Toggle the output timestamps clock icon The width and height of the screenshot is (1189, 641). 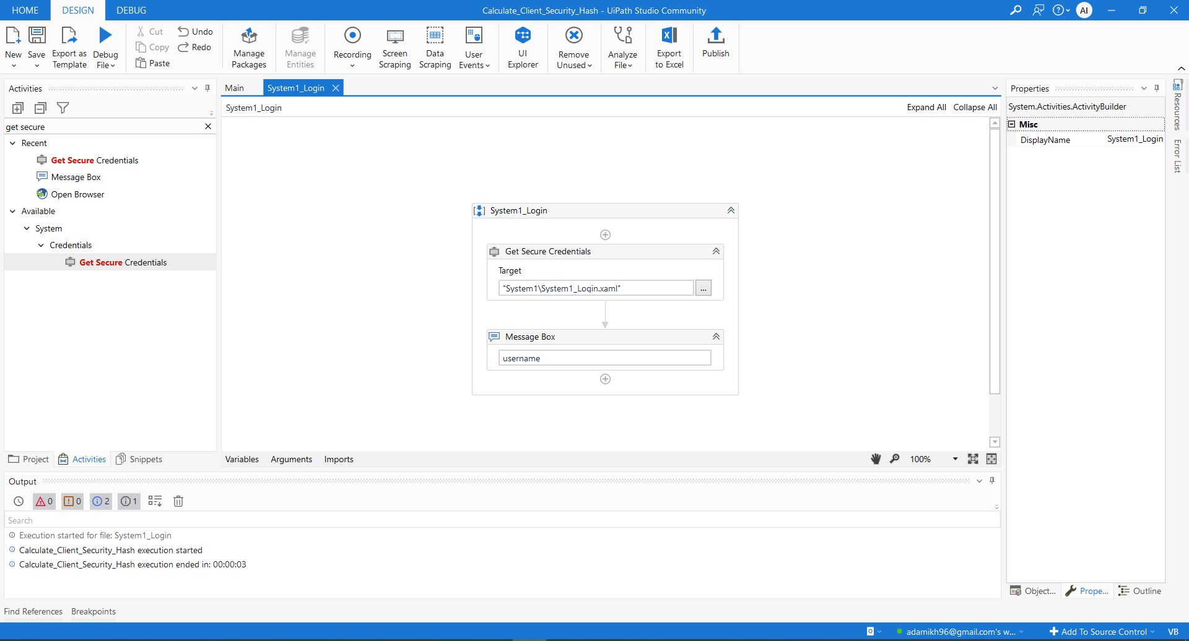[19, 501]
